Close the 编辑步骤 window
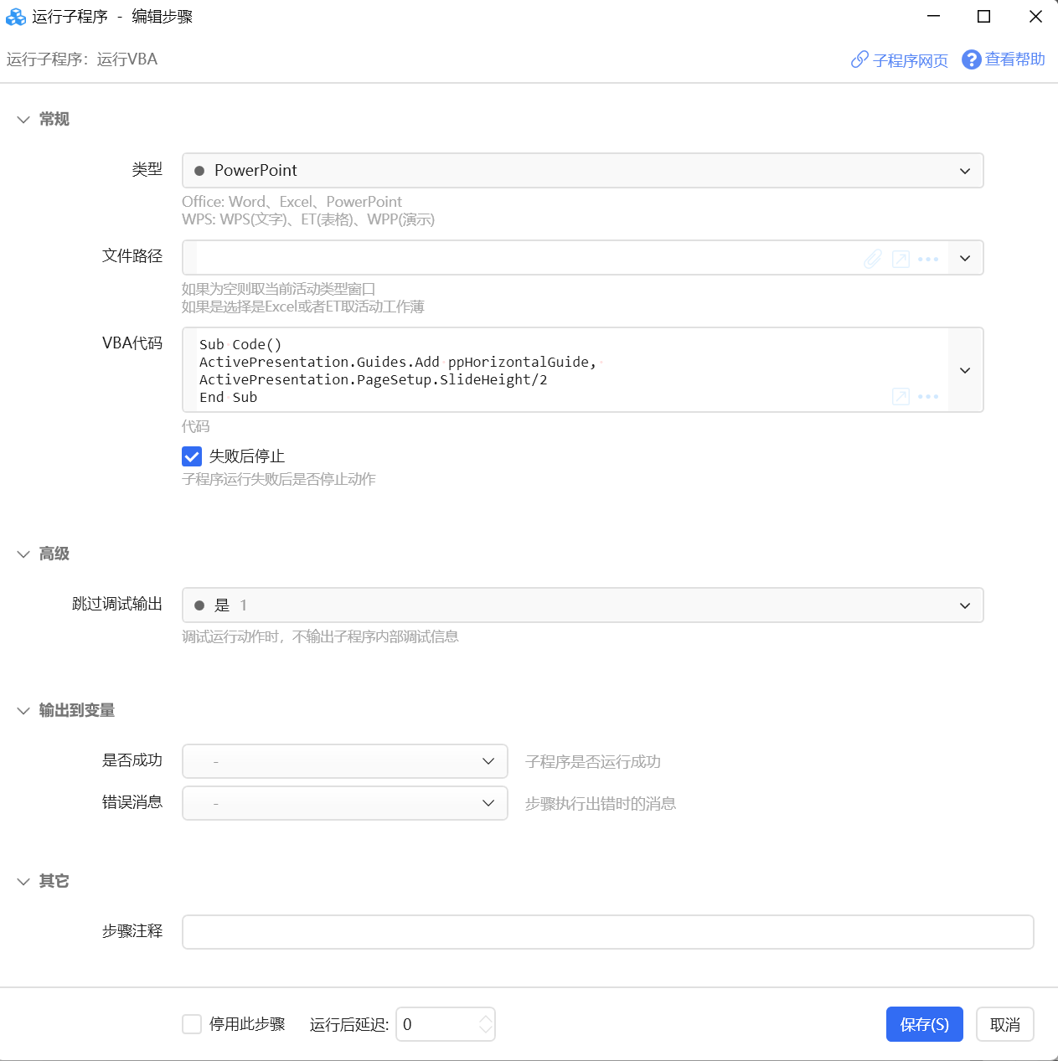Screen dimensions: 1058x1061 click(x=1035, y=16)
